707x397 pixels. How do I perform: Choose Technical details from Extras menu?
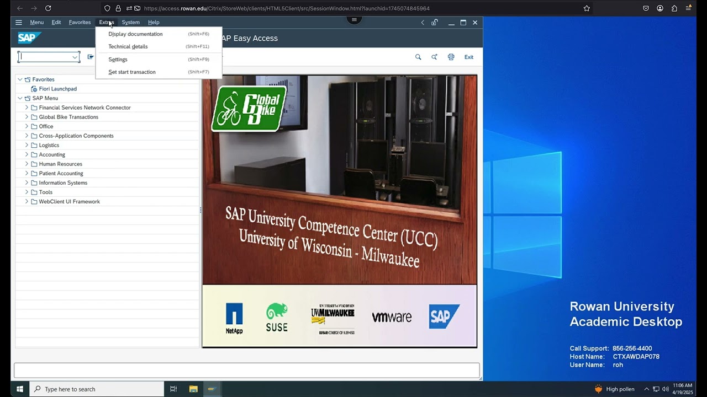tap(159, 47)
